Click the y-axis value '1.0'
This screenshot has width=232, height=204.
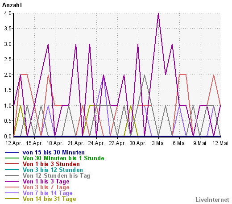pos(8,106)
